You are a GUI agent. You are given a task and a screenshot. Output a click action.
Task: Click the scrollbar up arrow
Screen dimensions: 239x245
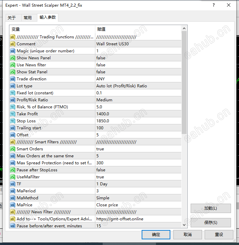[x=184, y=28]
